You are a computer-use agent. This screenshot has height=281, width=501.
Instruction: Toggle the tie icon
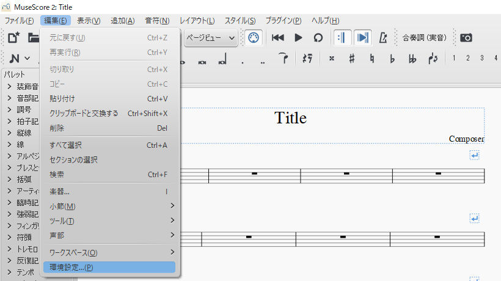click(283, 58)
